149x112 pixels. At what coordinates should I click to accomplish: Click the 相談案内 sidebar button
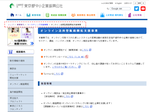coord(21,52)
